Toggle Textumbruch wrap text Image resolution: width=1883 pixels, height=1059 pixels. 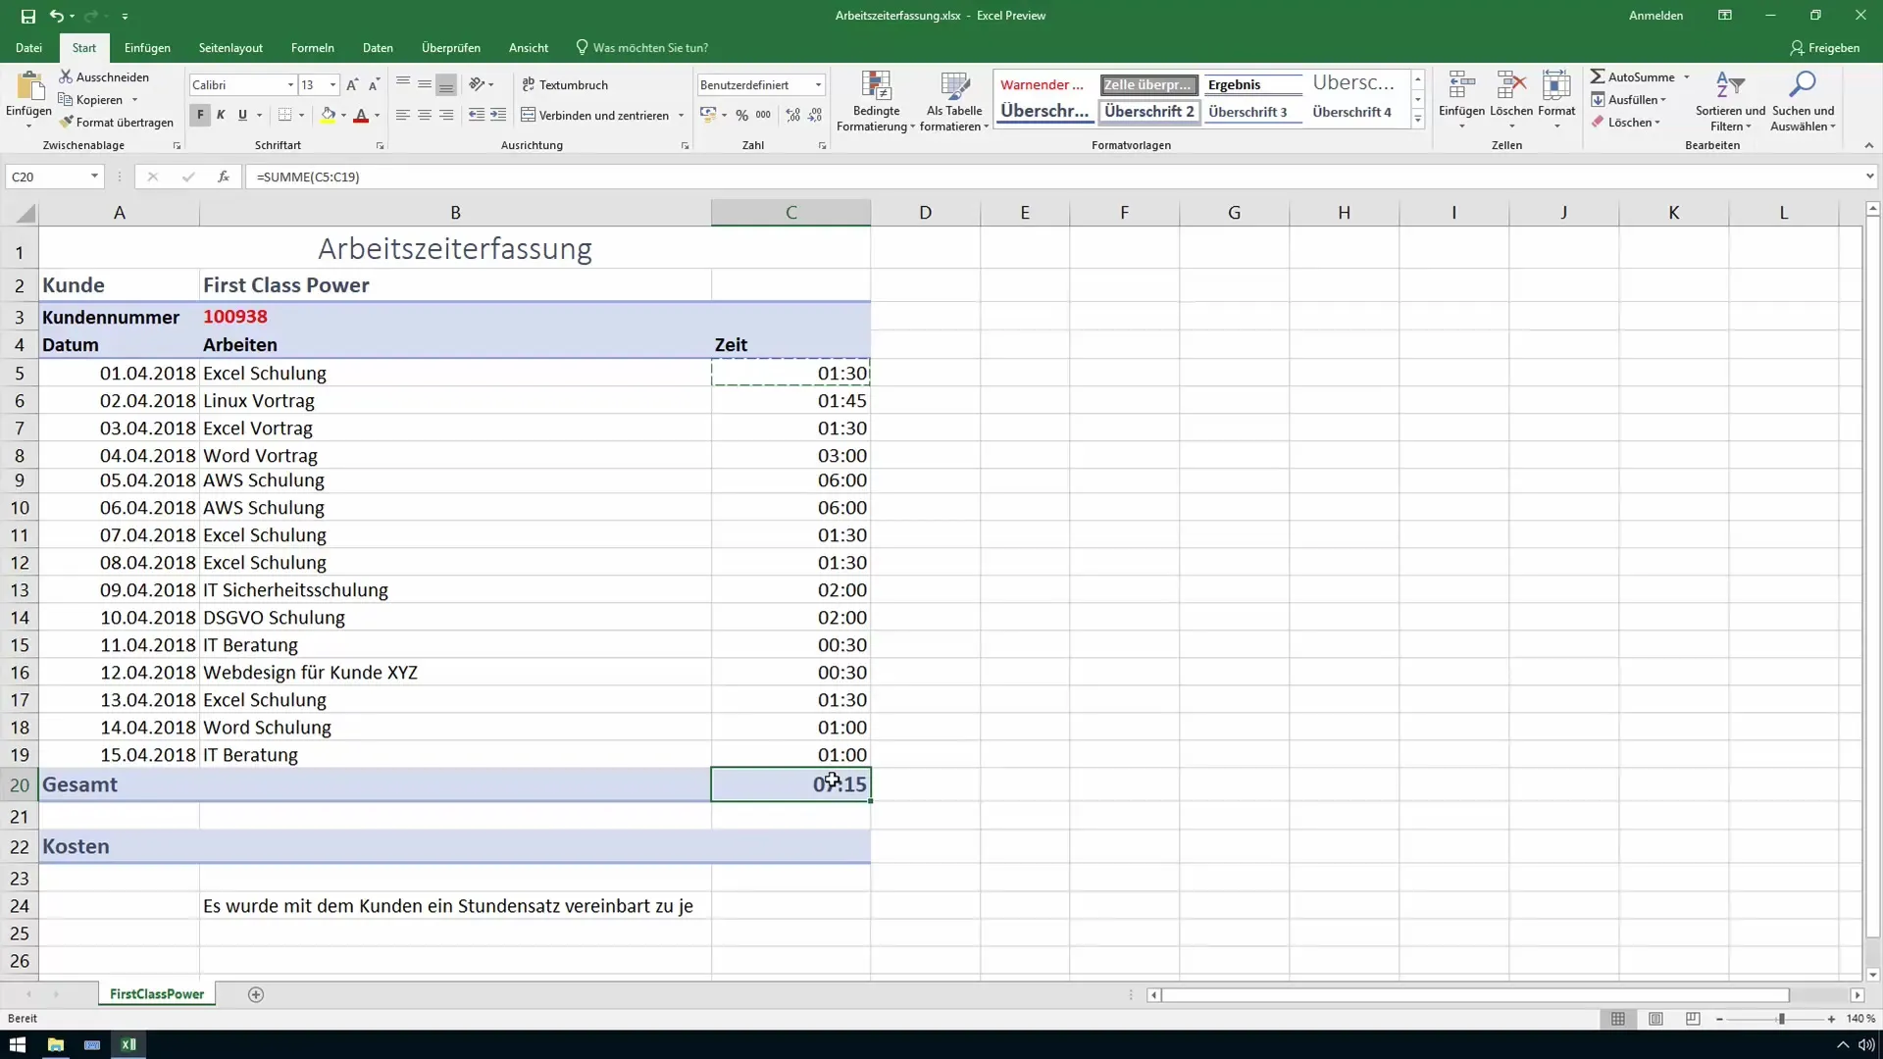[x=565, y=84]
